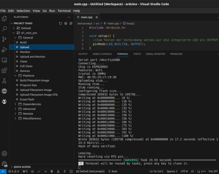219x174 pixels.
Task: Open Source Control in activity bar
Action: pos(4,39)
